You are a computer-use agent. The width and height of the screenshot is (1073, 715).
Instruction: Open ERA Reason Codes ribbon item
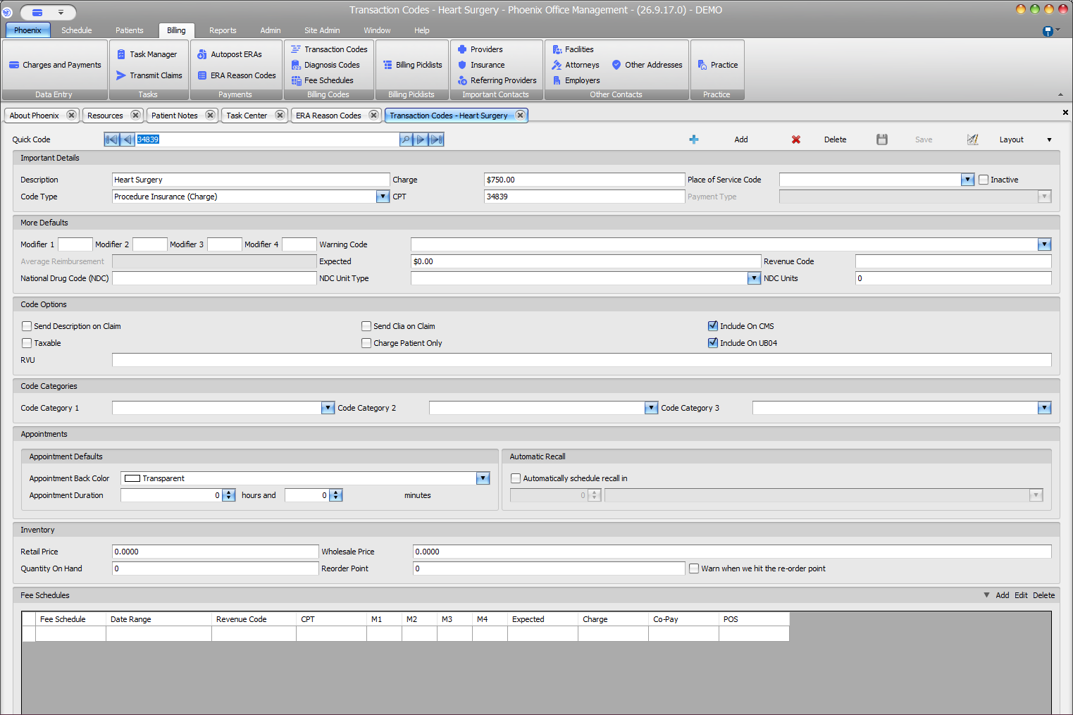point(237,75)
